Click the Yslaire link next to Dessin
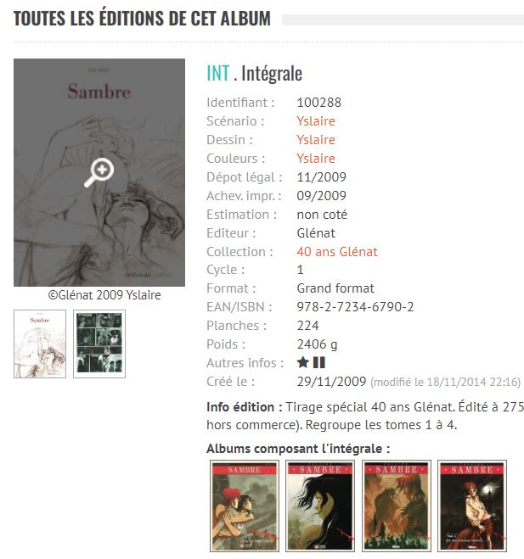The width and height of the screenshot is (524, 559). click(316, 140)
